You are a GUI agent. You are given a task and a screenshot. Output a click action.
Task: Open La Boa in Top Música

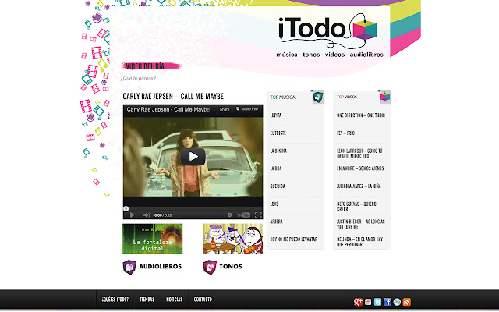point(276,168)
